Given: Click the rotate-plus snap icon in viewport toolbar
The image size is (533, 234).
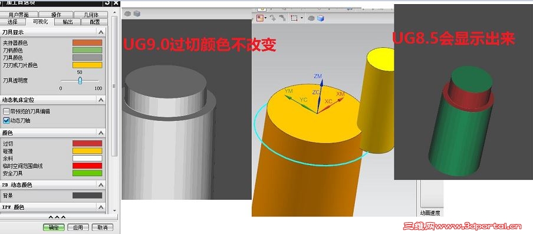Looking at the screenshot, I should (273, 18).
